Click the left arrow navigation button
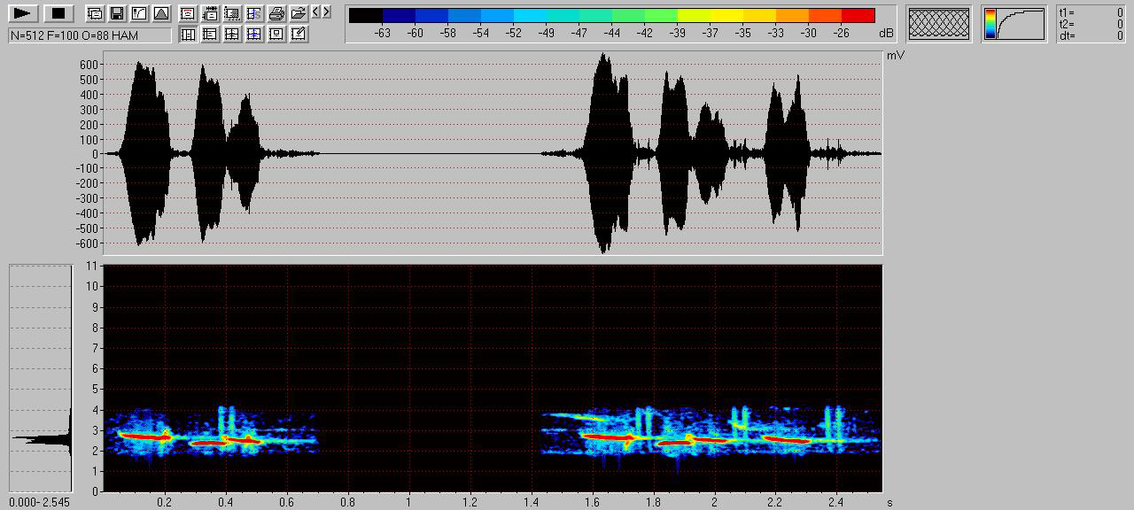 pyautogui.click(x=316, y=12)
